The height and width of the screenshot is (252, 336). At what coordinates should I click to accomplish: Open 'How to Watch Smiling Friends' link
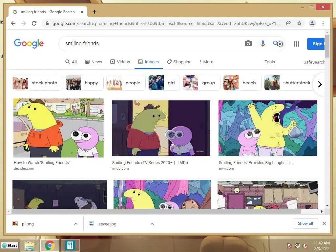point(42,163)
